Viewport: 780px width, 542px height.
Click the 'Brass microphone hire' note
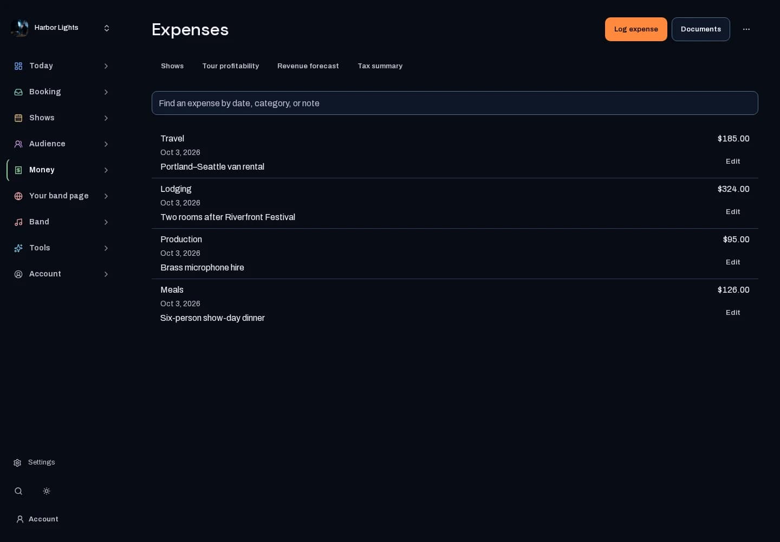[202, 268]
